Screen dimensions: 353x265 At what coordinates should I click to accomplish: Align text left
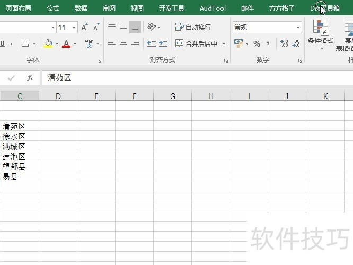[112, 43]
